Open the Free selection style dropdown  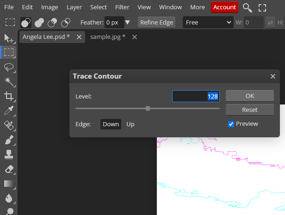(208, 22)
